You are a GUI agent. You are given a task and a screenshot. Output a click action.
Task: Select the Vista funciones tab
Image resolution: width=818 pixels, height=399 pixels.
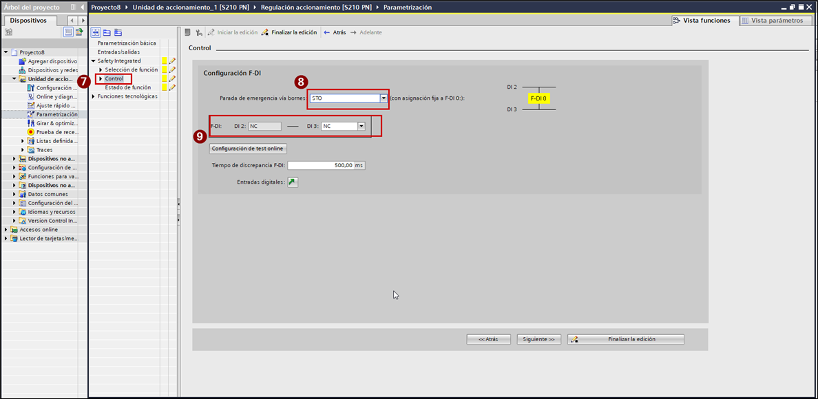702,21
